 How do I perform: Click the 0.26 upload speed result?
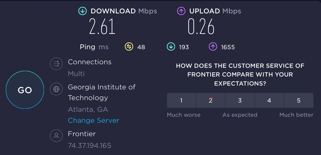click(201, 27)
